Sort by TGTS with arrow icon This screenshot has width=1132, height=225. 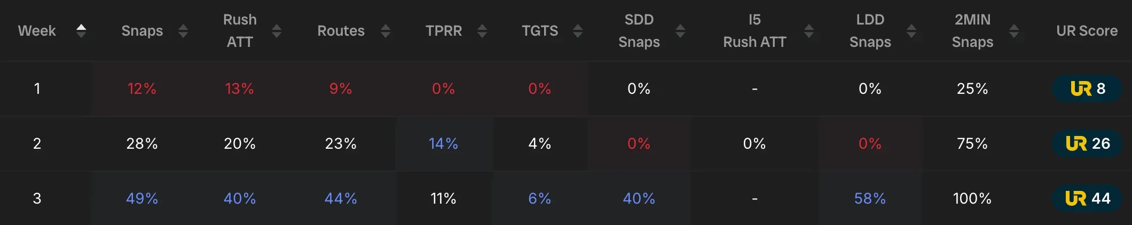coord(578,31)
